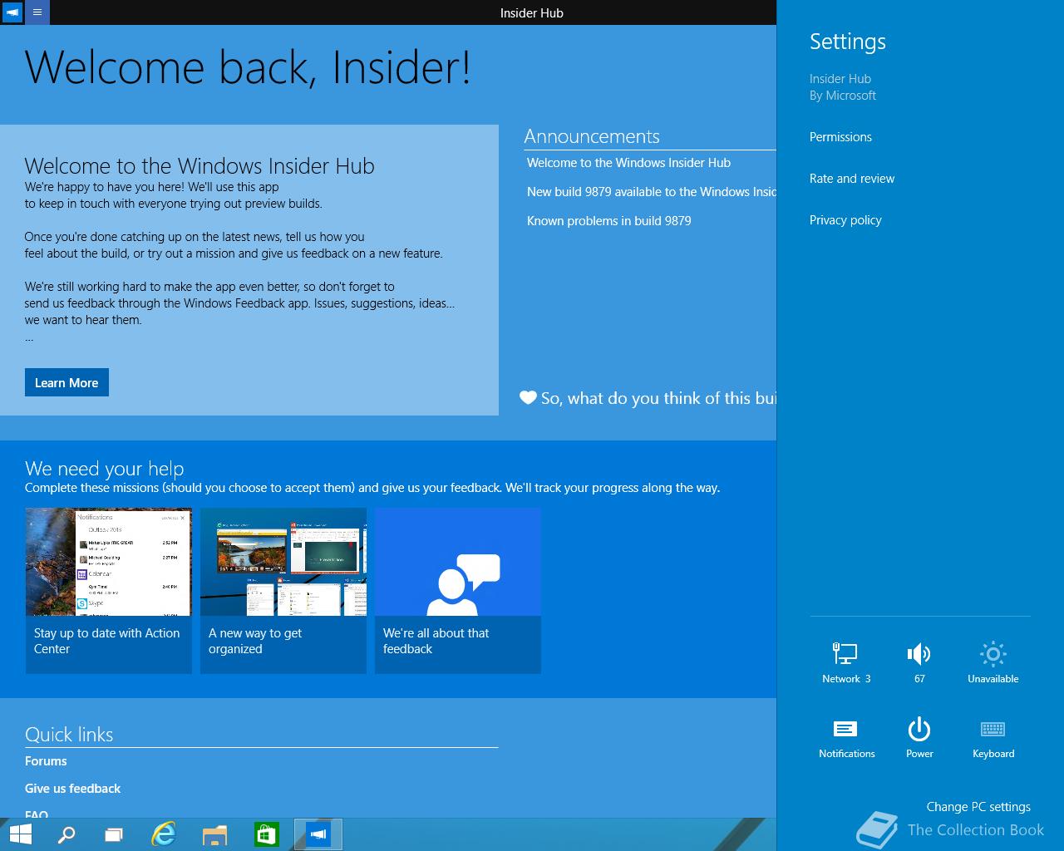Open Permissions in Settings pane
The width and height of the screenshot is (1064, 851).
840,137
